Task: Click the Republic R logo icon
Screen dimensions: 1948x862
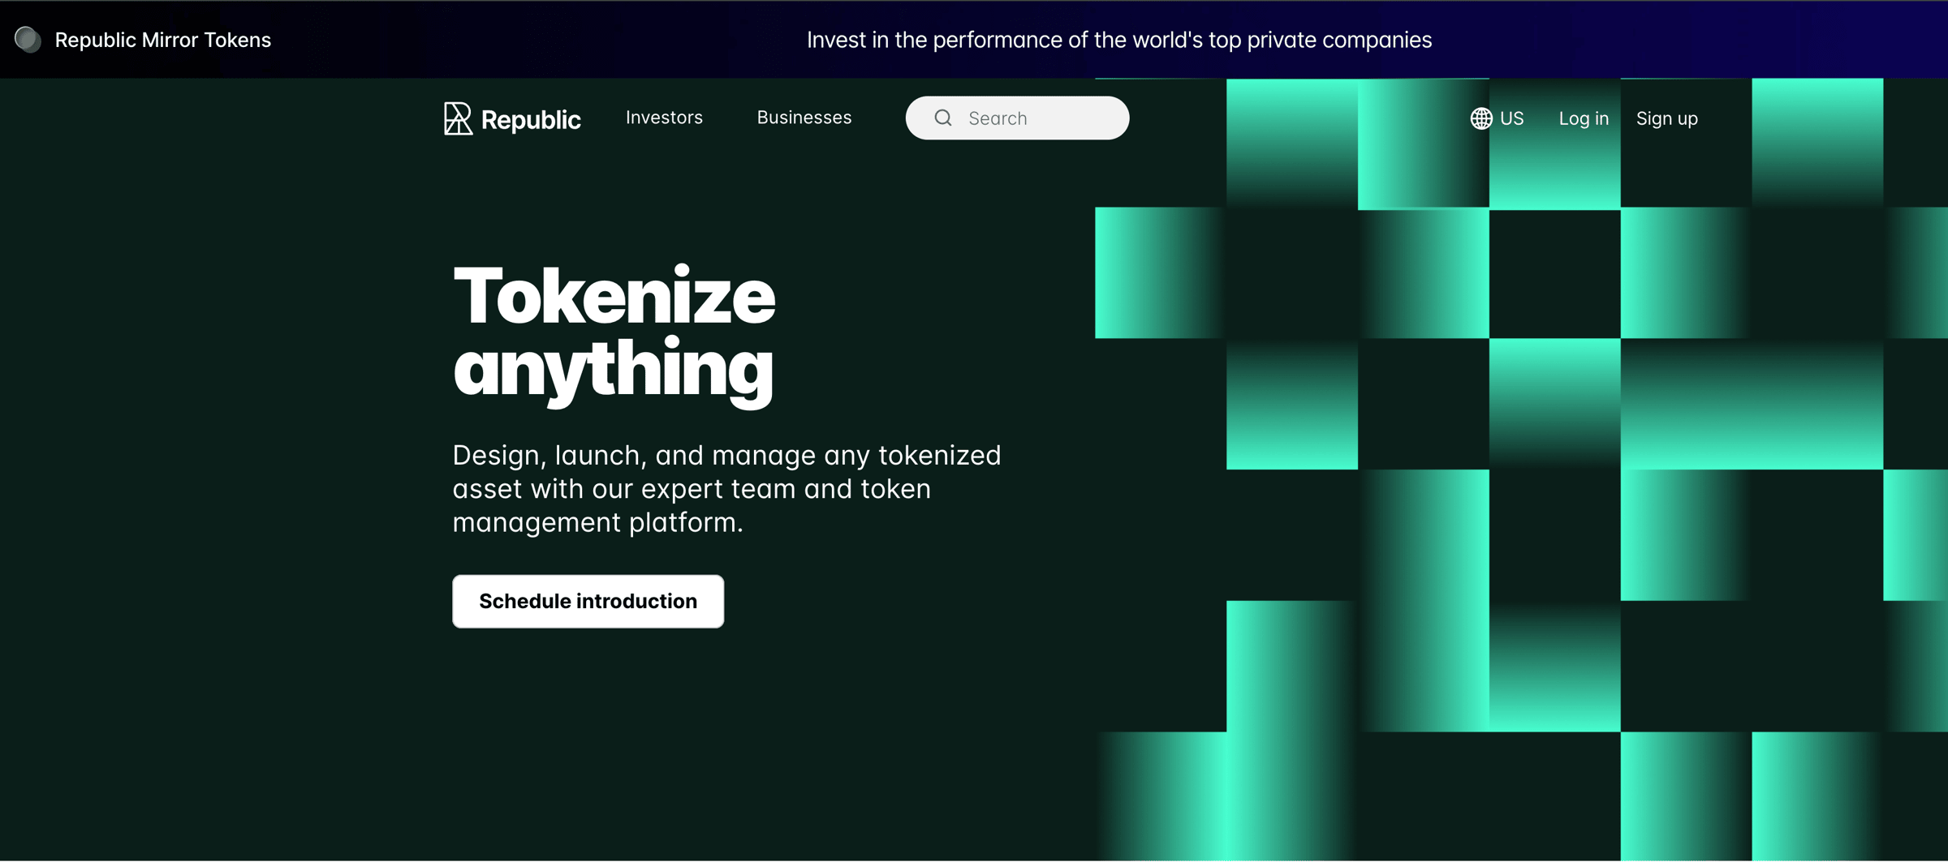Action: 458,118
